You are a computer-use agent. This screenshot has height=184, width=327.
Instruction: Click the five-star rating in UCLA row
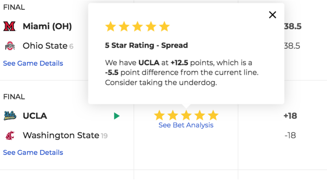pyautogui.click(x=186, y=115)
